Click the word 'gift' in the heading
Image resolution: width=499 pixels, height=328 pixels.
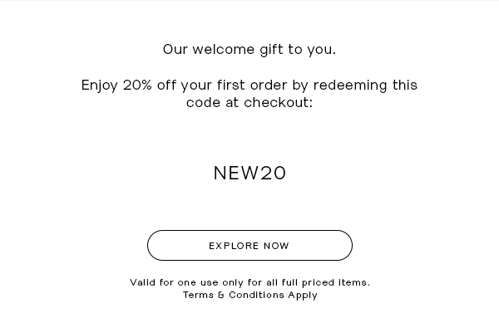pos(271,50)
